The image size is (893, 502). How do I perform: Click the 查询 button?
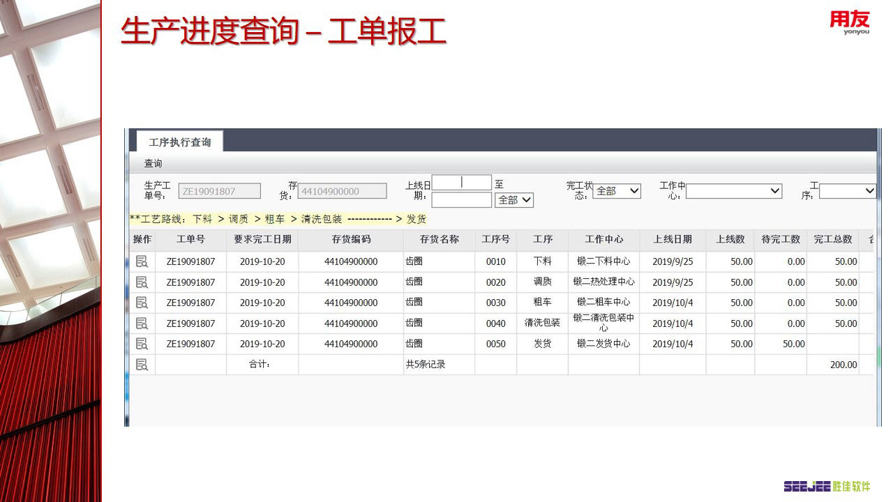coord(153,163)
